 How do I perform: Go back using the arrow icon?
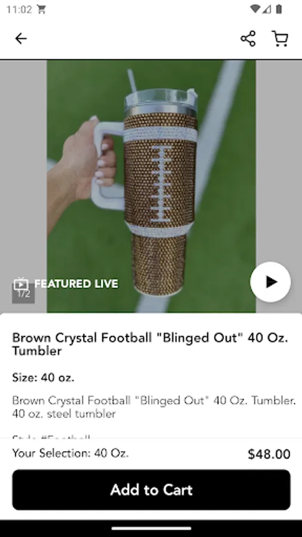click(21, 39)
